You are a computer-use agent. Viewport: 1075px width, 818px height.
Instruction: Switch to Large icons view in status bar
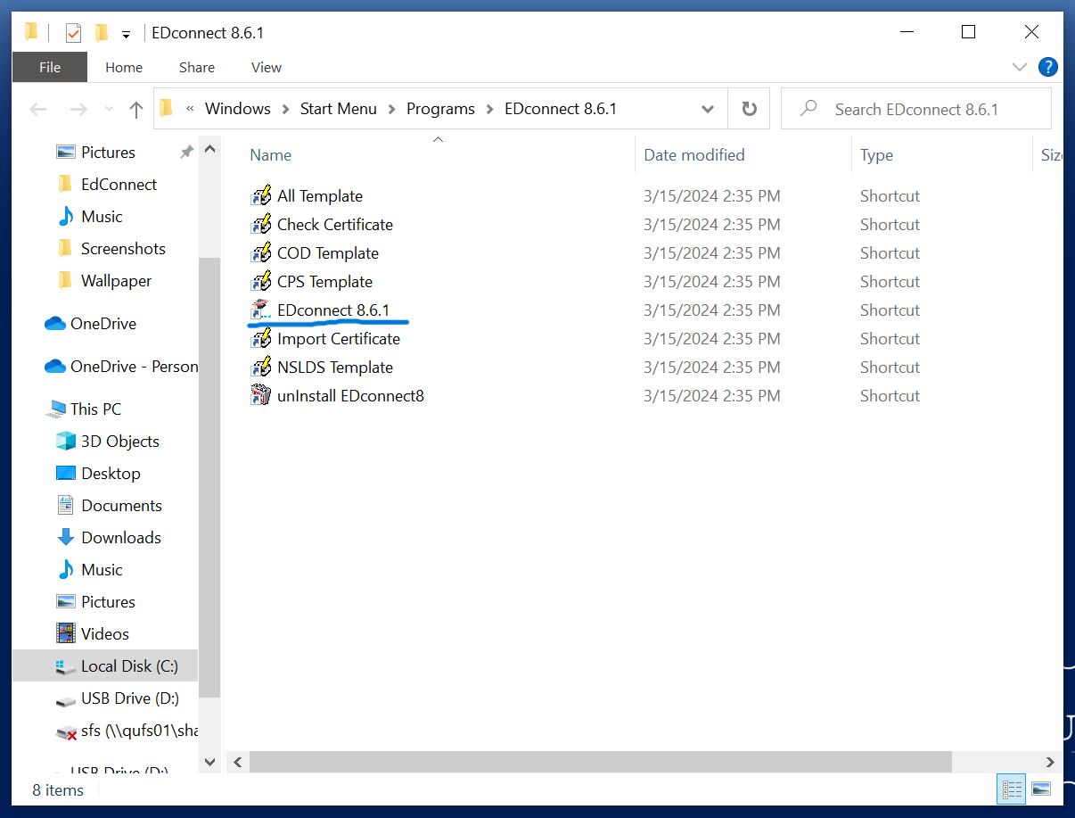point(1041,789)
